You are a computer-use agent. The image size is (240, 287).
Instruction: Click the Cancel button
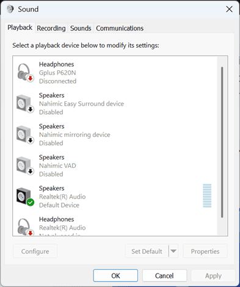[x=164, y=275]
